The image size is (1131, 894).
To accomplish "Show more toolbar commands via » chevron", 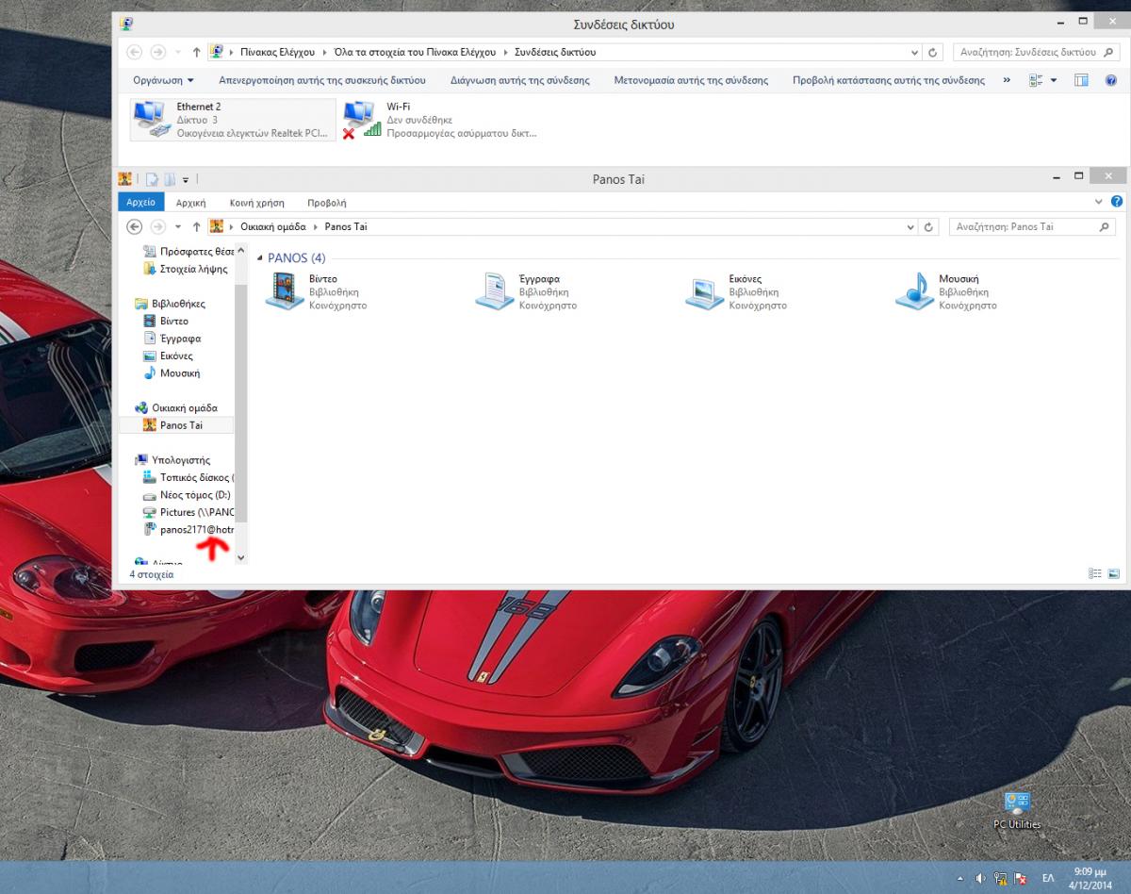I will (1007, 80).
